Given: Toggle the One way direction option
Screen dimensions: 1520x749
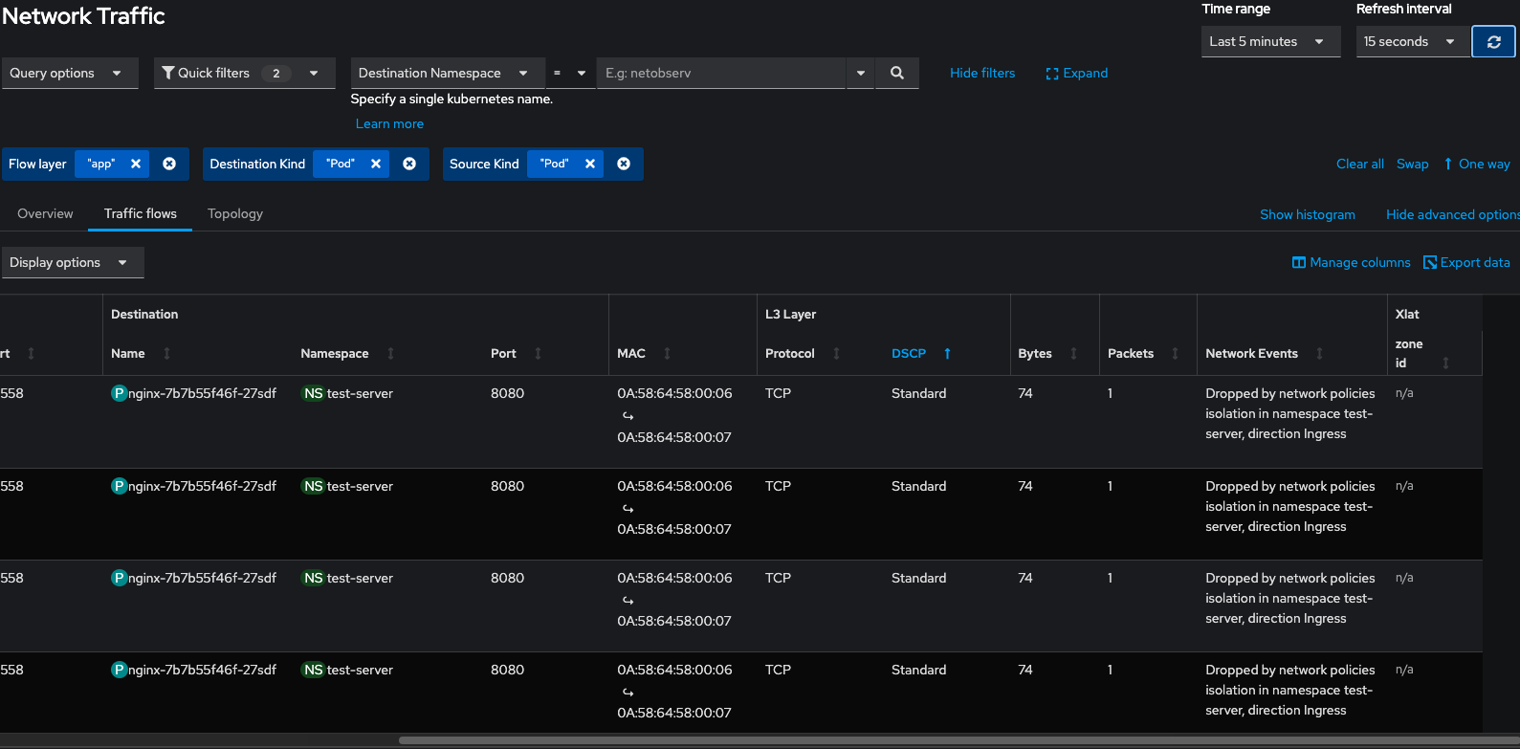Looking at the screenshot, I should 1476,164.
